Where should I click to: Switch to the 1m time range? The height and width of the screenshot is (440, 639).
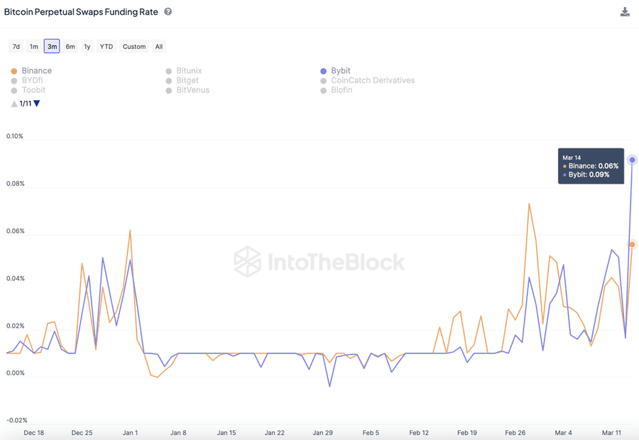[33, 47]
